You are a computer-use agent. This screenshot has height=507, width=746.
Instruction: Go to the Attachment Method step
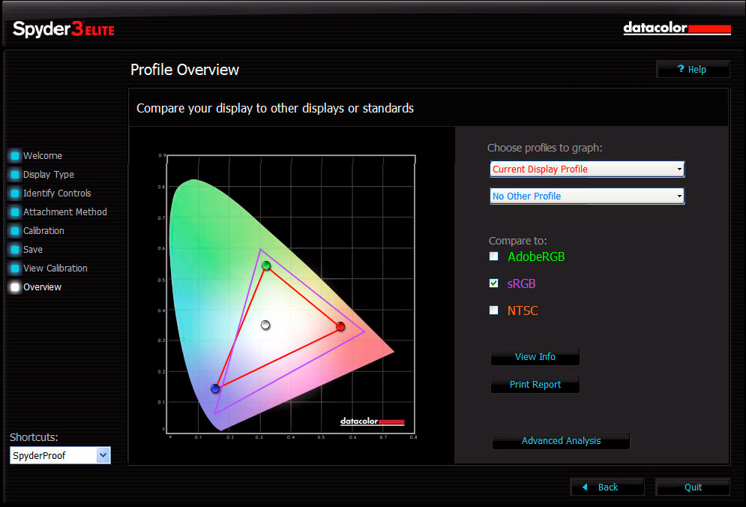65,211
